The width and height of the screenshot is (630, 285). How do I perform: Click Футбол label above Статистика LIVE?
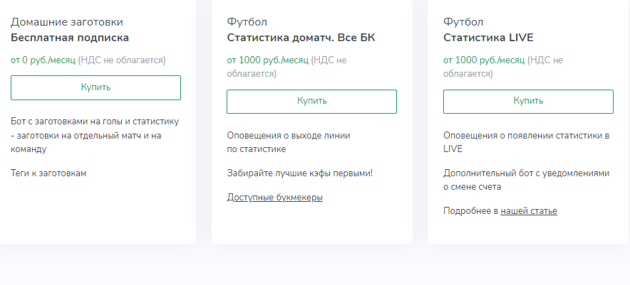tap(463, 22)
